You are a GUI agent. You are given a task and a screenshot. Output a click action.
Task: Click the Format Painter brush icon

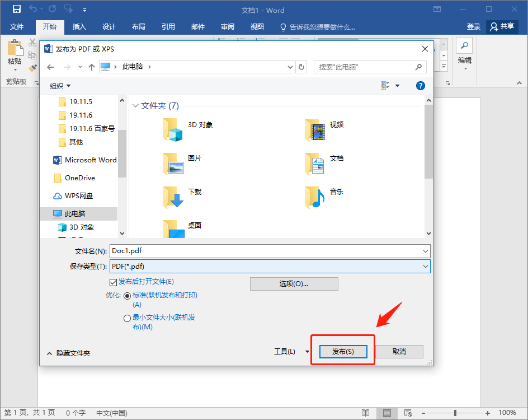click(x=32, y=68)
